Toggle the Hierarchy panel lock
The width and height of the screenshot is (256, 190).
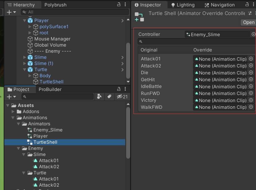point(119,5)
